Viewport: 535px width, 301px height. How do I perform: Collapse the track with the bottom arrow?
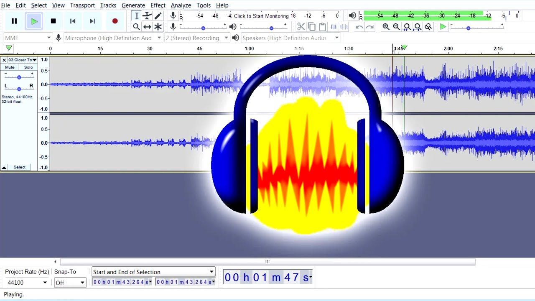pyautogui.click(x=4, y=167)
